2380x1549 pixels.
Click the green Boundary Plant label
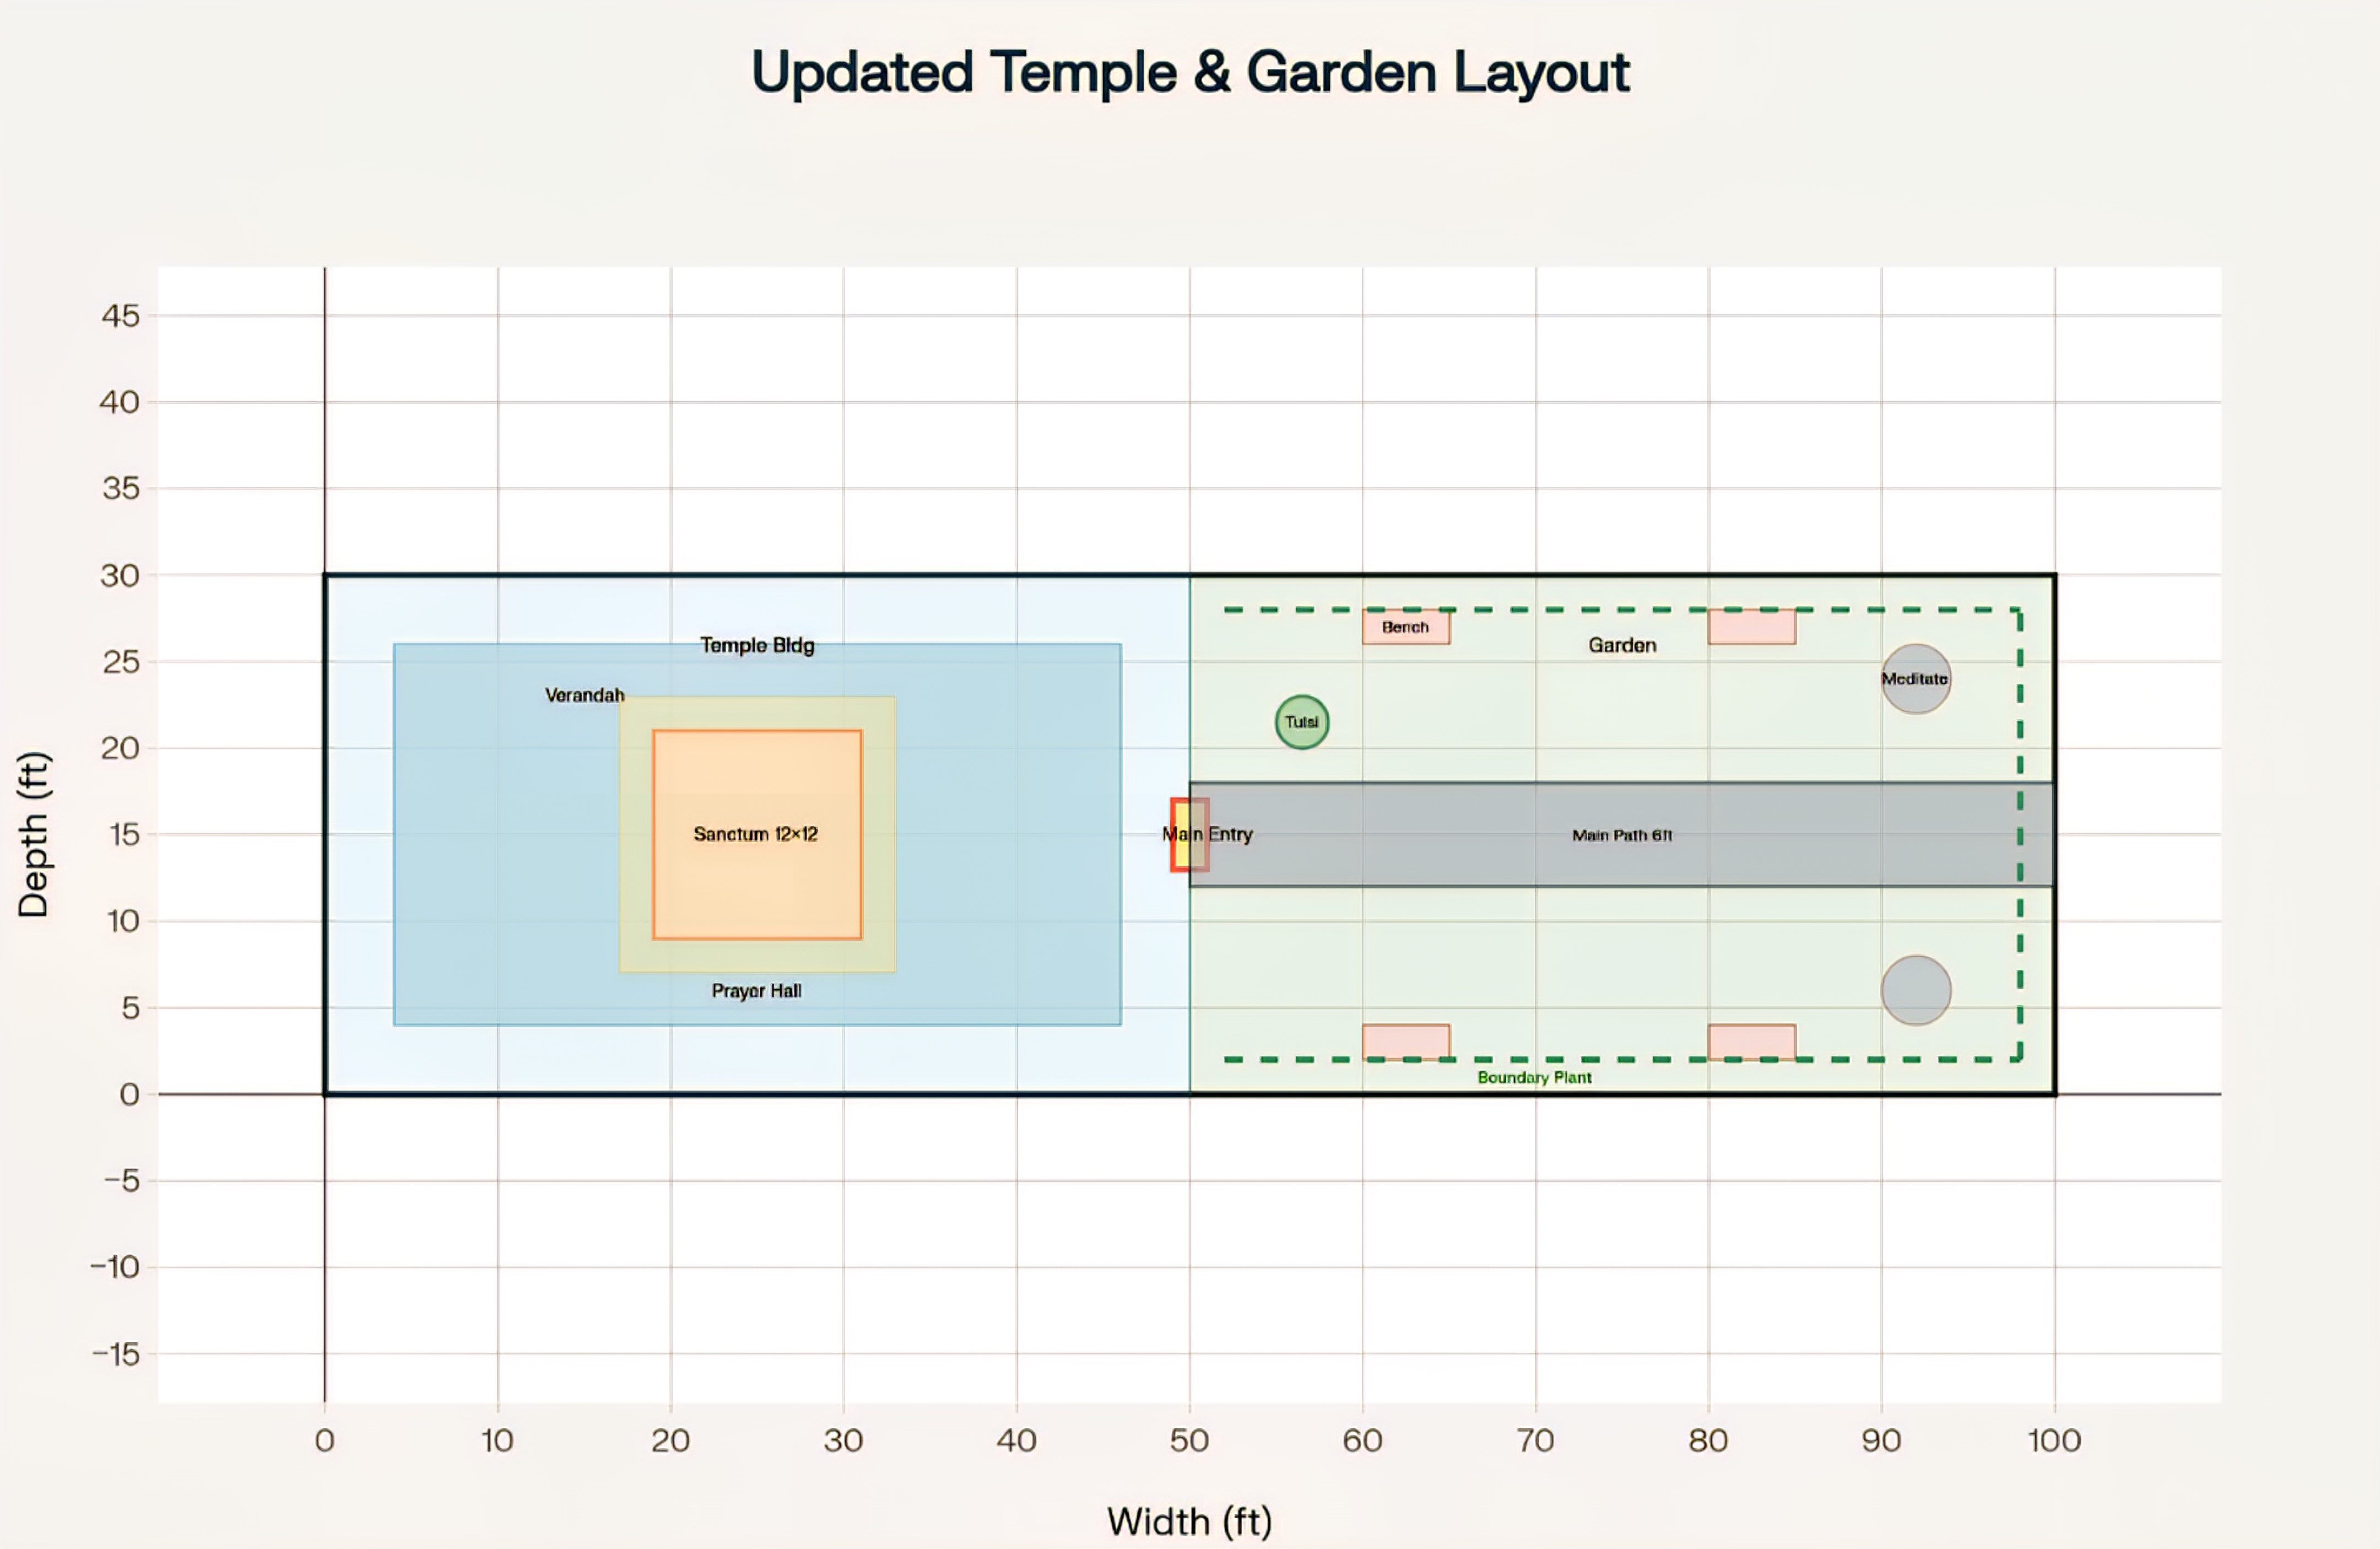pyautogui.click(x=1534, y=1077)
